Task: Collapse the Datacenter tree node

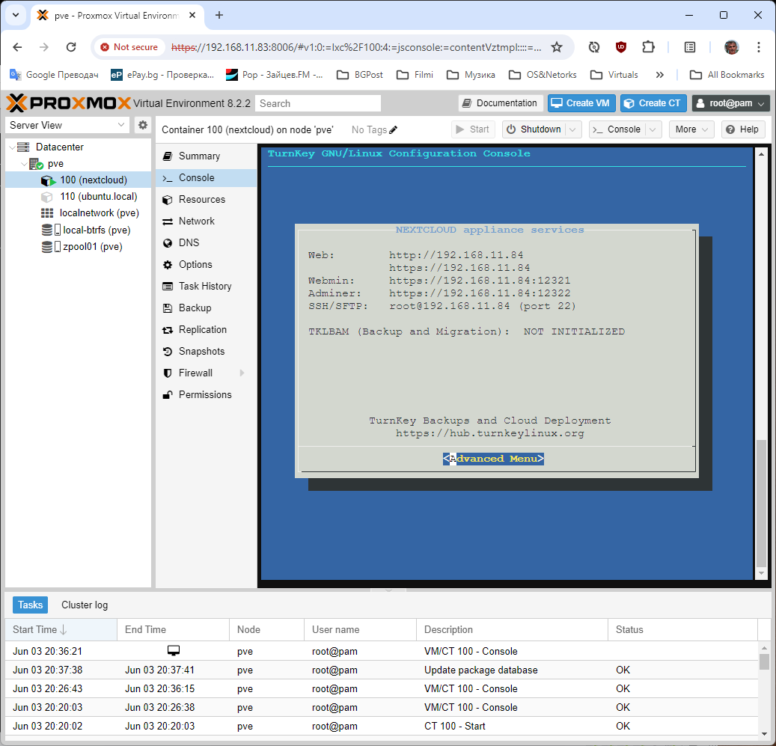Action: [x=13, y=147]
